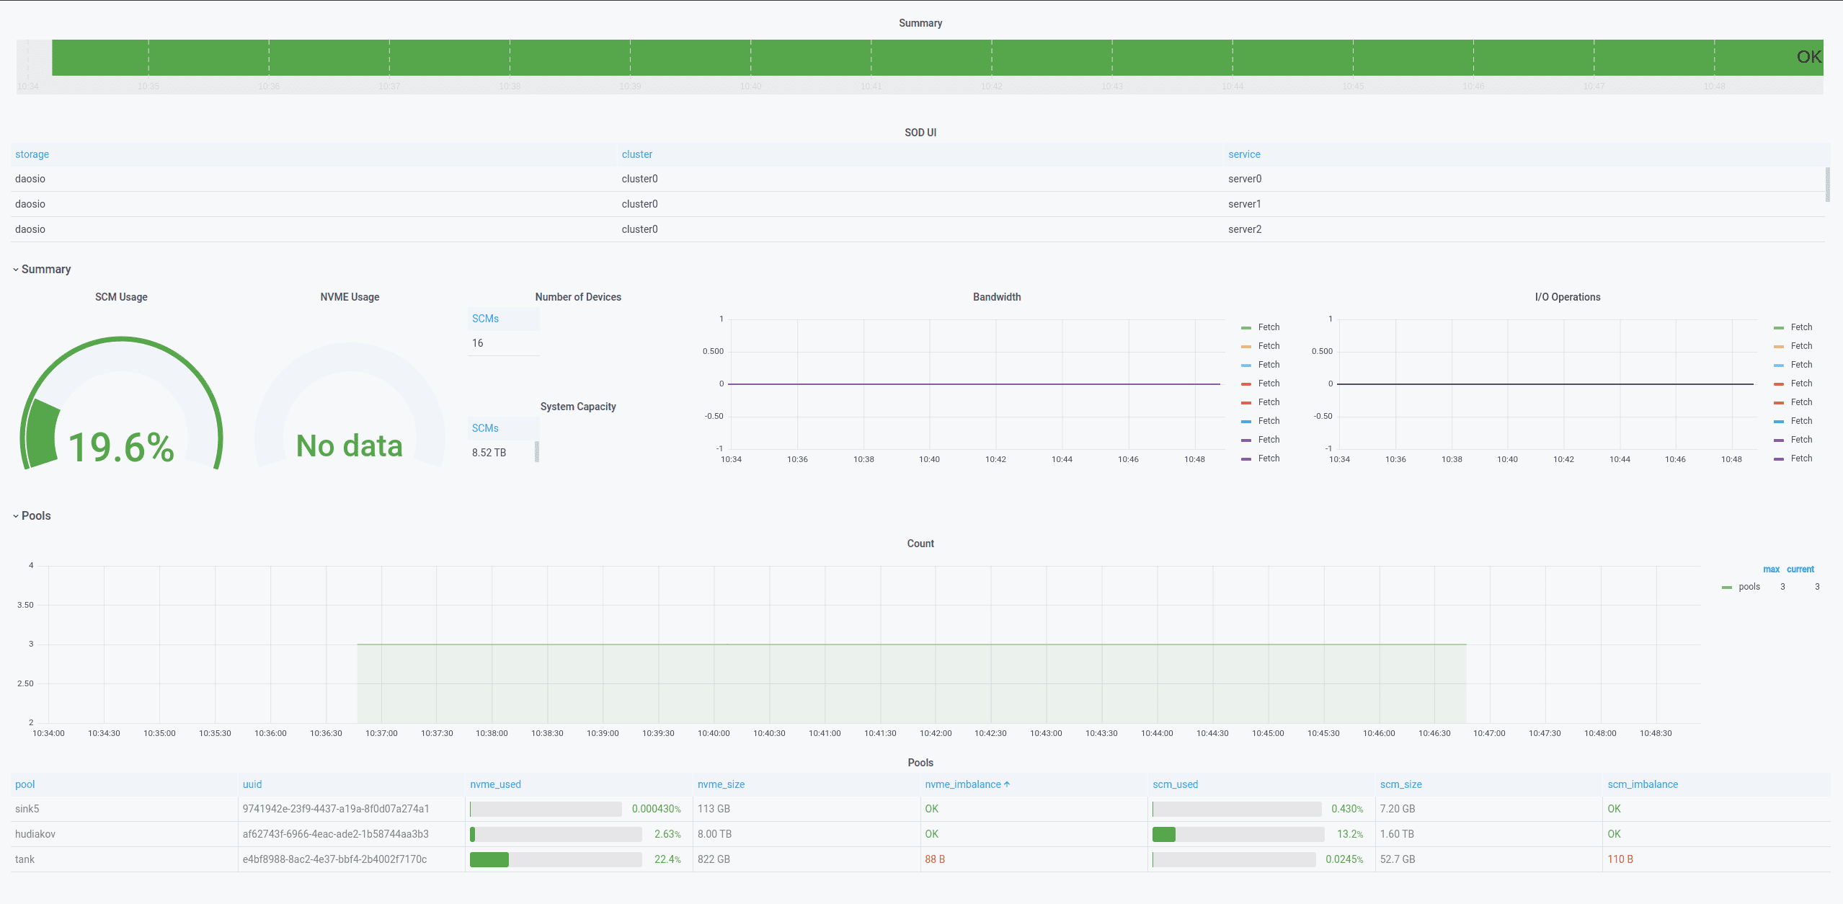The width and height of the screenshot is (1843, 904).
Task: Sort the SOD UI table by storage
Action: (x=32, y=154)
